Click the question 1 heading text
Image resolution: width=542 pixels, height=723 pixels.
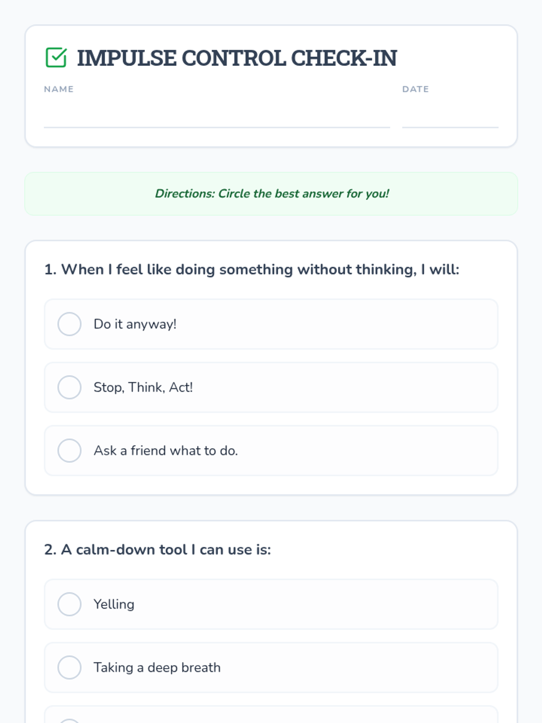point(252,270)
